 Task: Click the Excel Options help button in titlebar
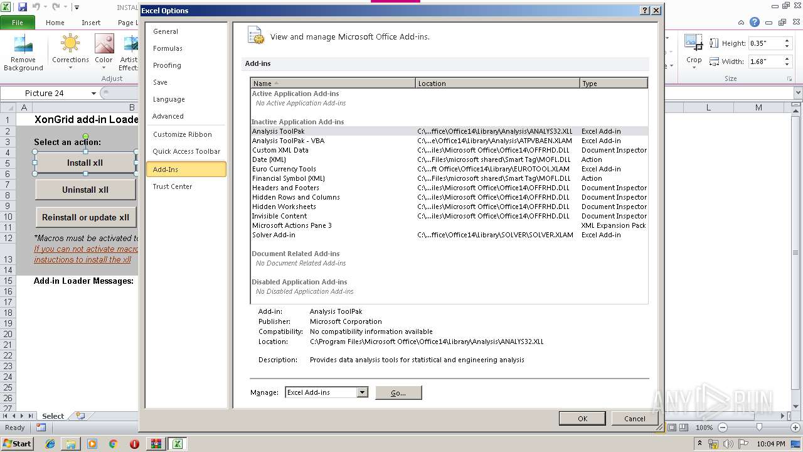pos(645,11)
